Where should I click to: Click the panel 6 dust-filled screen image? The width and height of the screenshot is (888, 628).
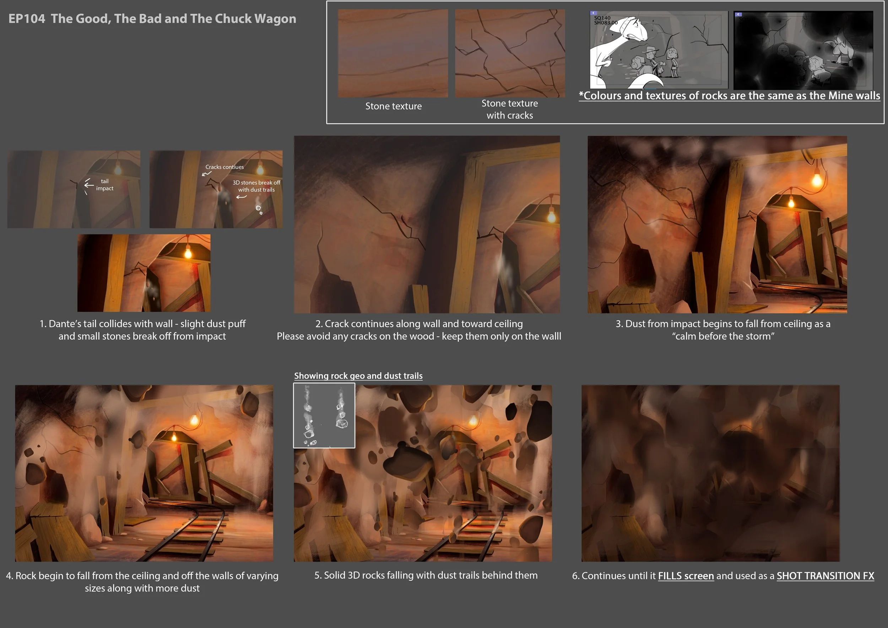click(710, 473)
